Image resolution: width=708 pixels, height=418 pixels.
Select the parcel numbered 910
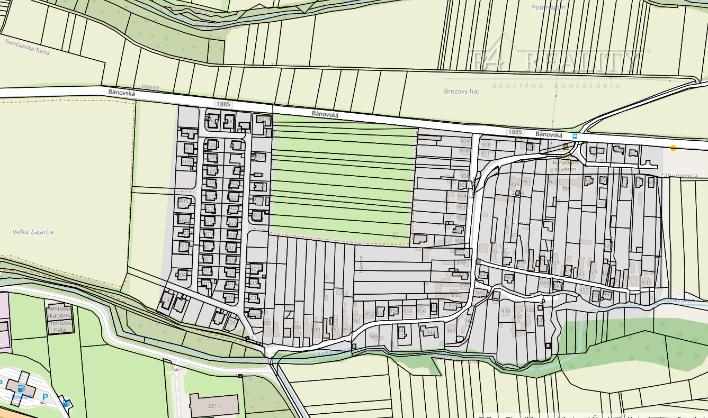(486, 144)
